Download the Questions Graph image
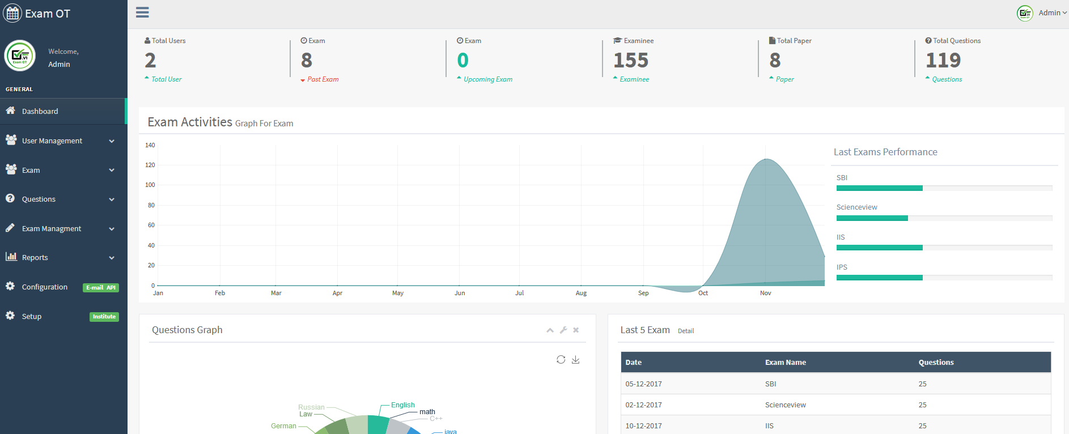This screenshot has height=434, width=1069. pos(575,360)
